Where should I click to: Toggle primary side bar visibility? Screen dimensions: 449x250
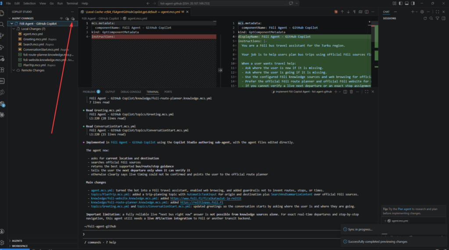400,4
